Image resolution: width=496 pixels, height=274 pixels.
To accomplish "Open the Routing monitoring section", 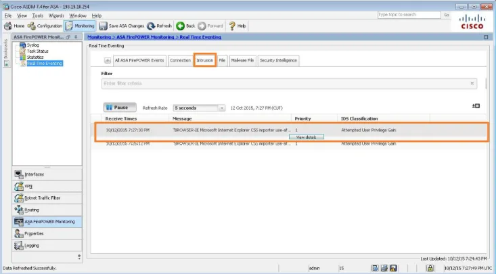I will (x=47, y=210).
